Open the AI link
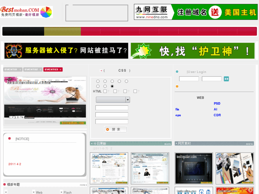Image resolution: width=259 pixels, height=194 pixels. (x=216, y=109)
